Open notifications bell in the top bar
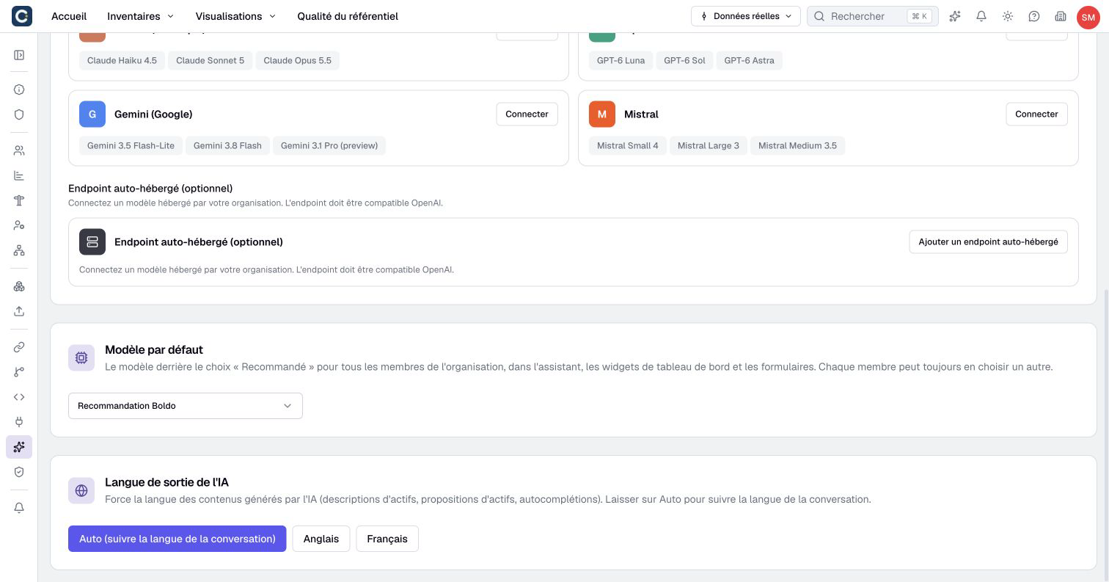1109x582 pixels. (981, 16)
